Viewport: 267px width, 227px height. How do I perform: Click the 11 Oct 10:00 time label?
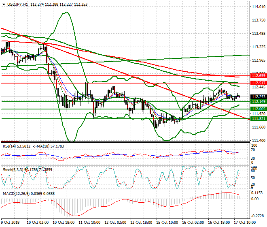coord(89,223)
